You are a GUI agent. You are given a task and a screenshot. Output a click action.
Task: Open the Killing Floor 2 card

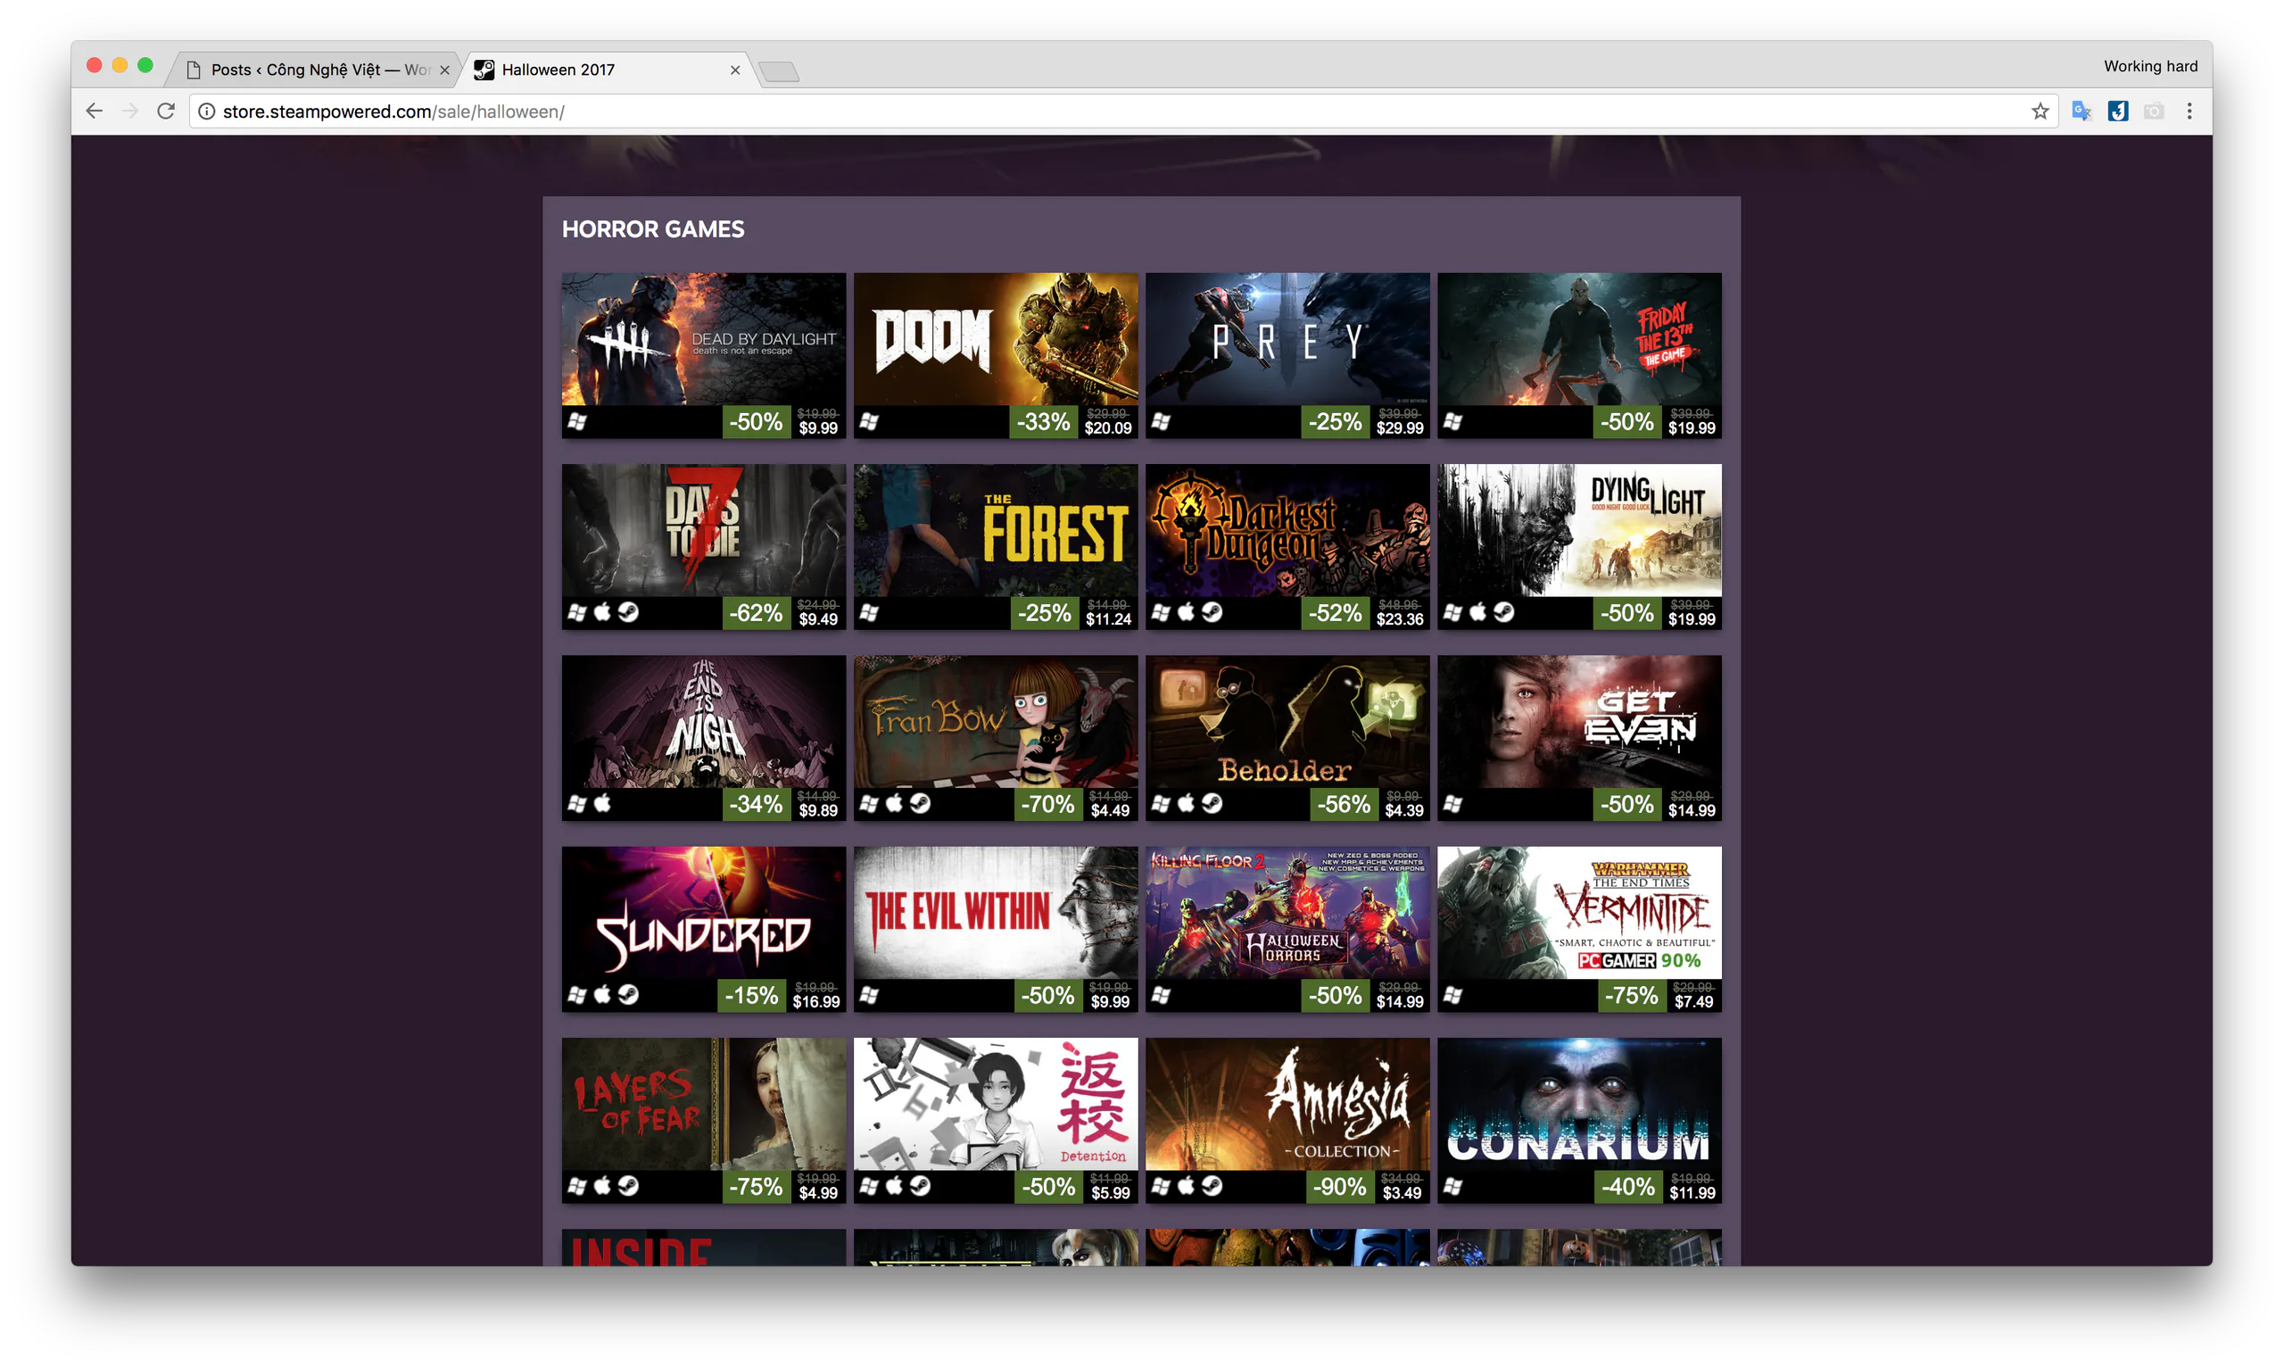[1287, 929]
